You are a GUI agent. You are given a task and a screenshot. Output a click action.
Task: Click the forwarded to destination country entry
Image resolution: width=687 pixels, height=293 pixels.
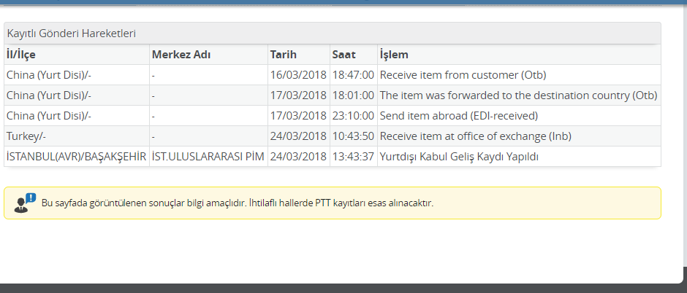519,95
